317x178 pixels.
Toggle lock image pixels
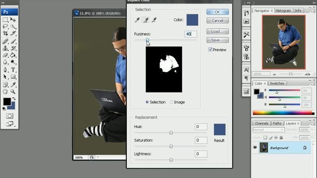coord(271,137)
